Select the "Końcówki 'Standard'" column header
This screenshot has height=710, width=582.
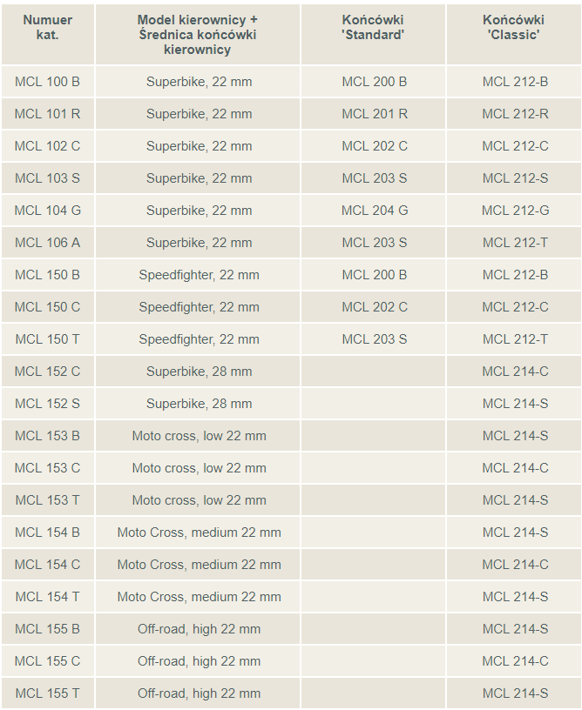click(374, 27)
